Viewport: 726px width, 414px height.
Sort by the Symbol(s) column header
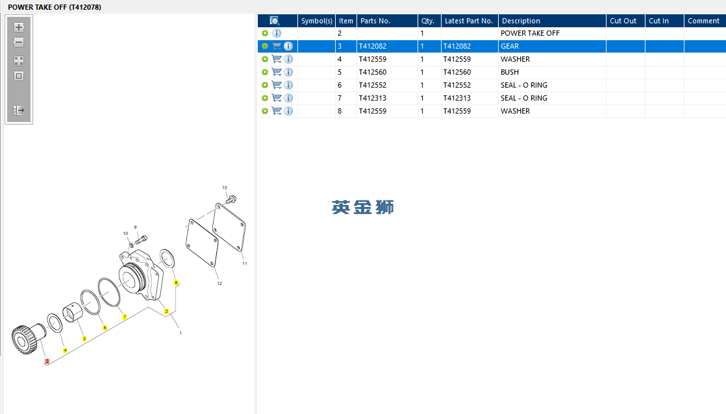click(x=317, y=21)
